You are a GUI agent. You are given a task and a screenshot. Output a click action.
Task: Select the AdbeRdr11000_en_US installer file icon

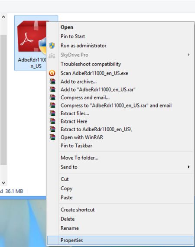click(x=32, y=38)
